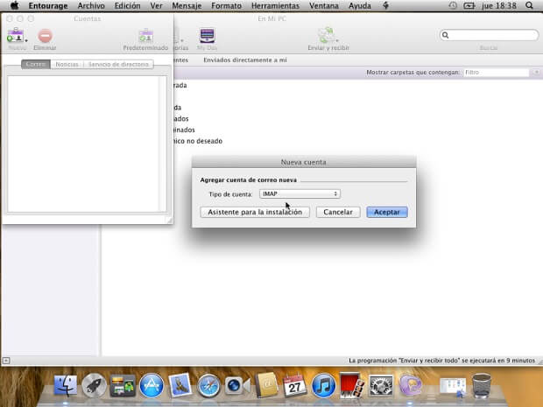Open the Ver menu
Viewport: 543px width, 407px height.
point(156,6)
